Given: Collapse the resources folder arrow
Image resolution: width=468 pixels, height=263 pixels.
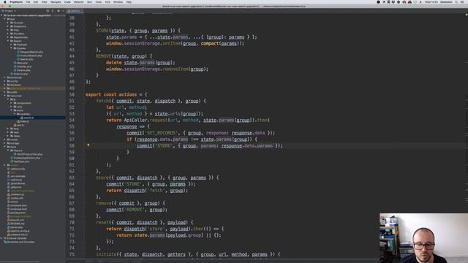Looking at the screenshot, I should point(5,96).
